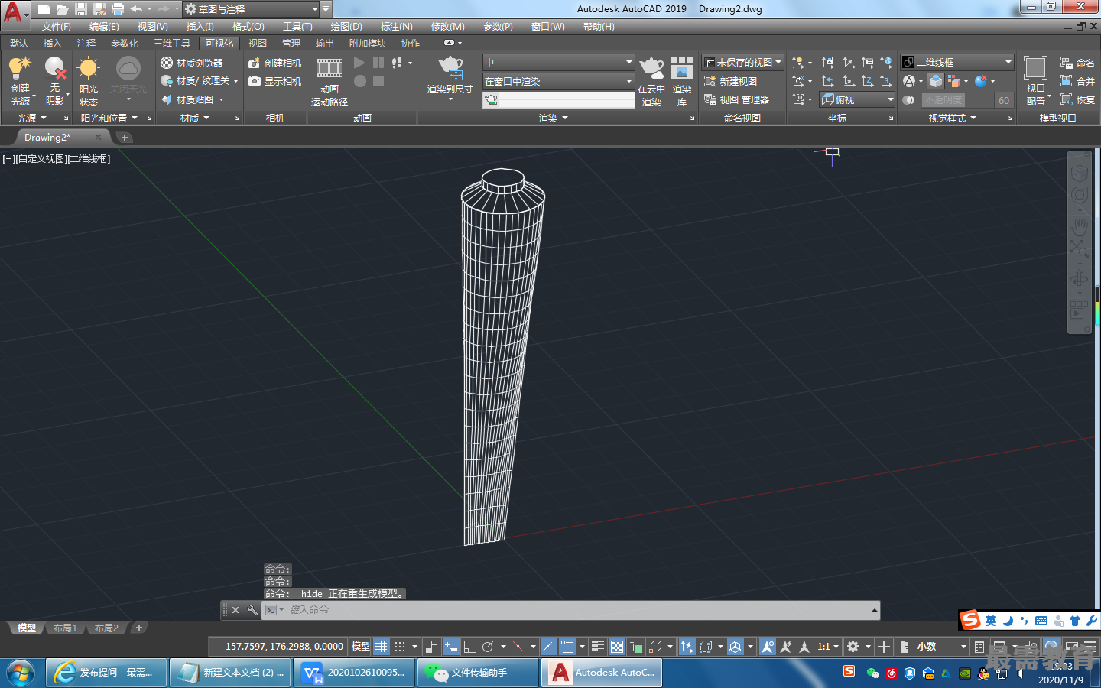Image resolution: width=1101 pixels, height=688 pixels.
Task: Toggle snap mode dots icon in status bar
Action: tap(400, 647)
